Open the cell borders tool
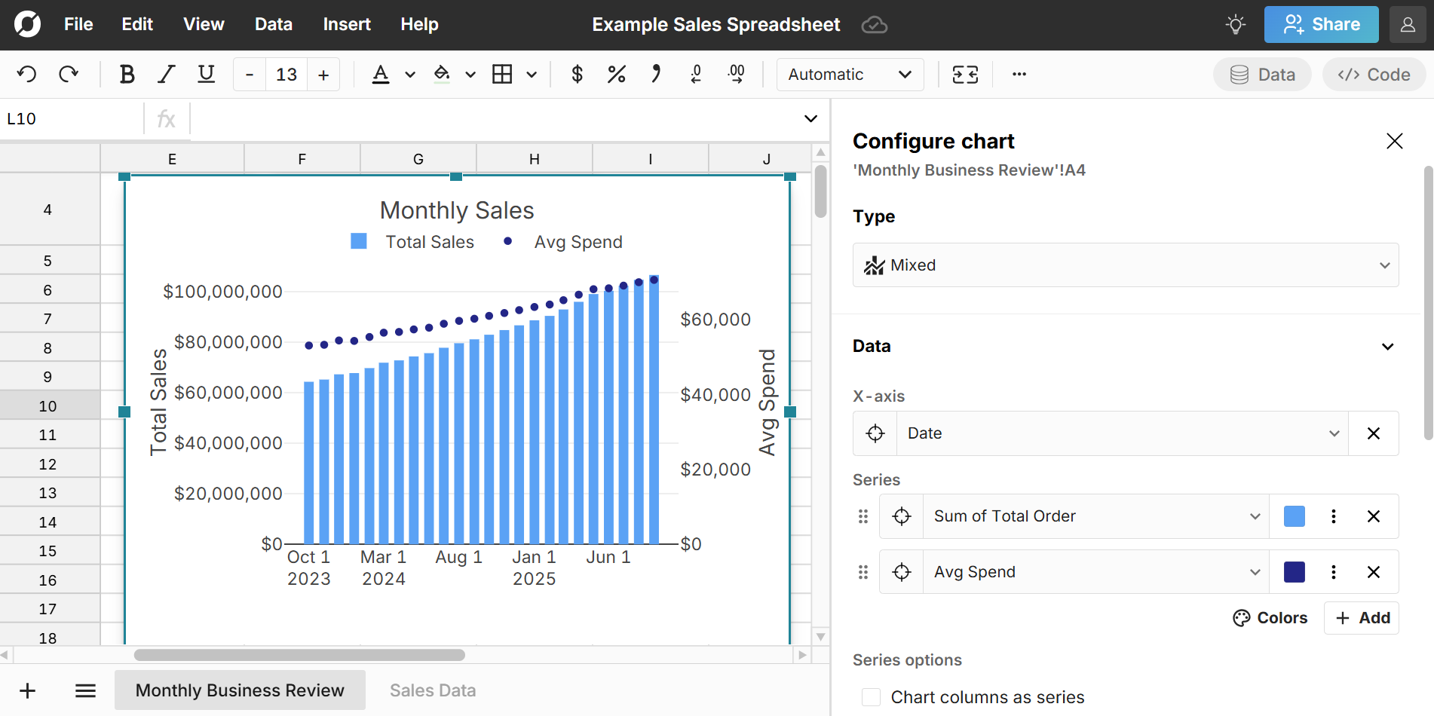Screen dimensions: 1434x716 pos(502,74)
